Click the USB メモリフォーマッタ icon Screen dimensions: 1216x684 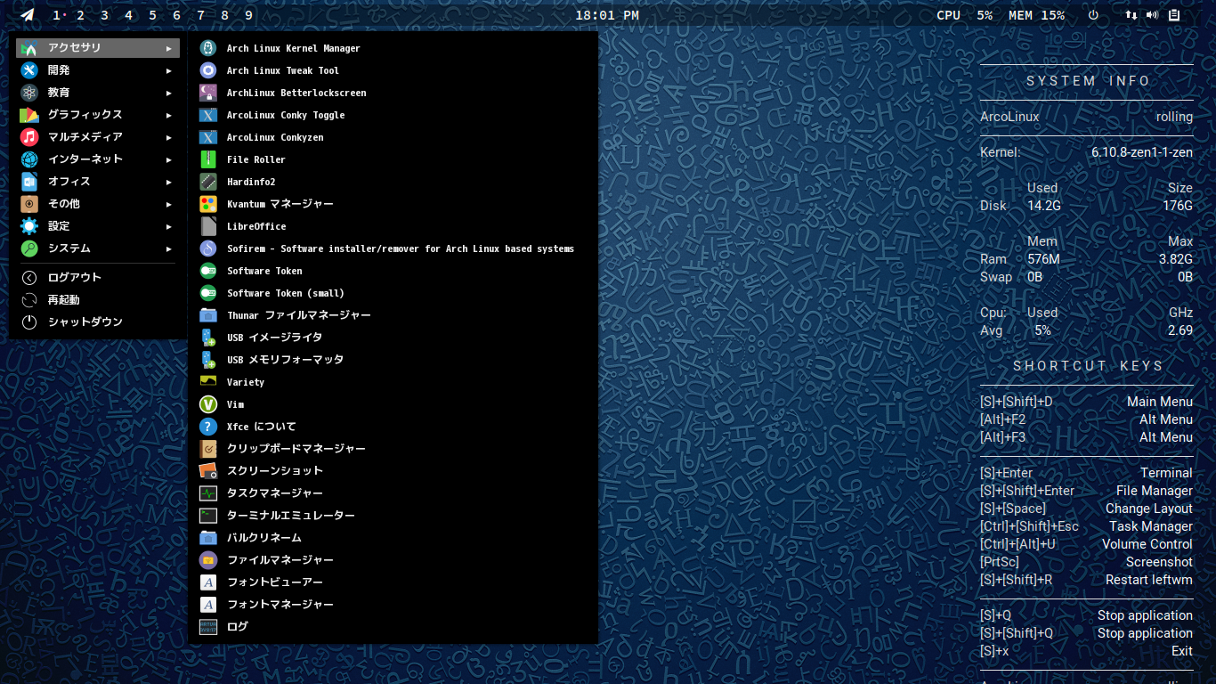(x=208, y=360)
